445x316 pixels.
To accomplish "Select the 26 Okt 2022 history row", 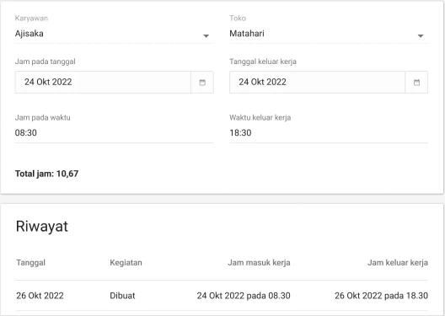I will pyautogui.click(x=222, y=296).
